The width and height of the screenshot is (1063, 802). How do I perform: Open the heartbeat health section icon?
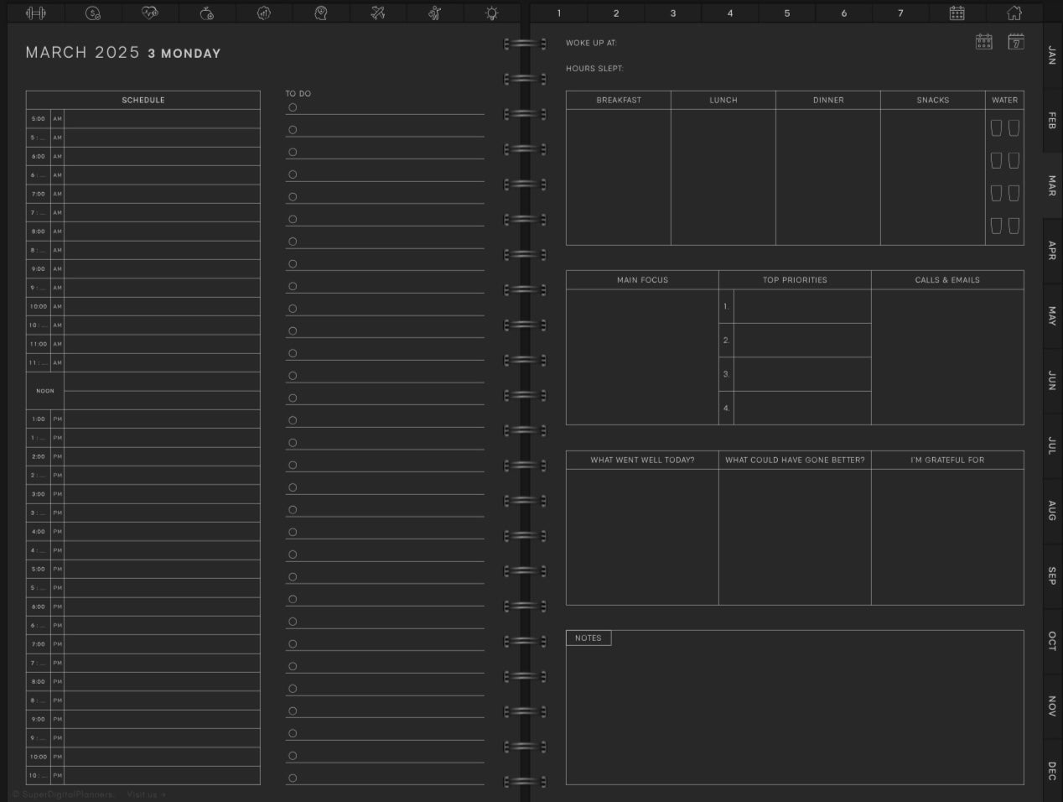coord(150,13)
